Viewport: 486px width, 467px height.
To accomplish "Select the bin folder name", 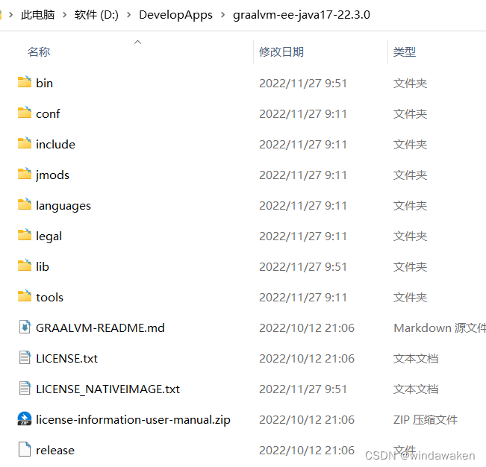I will point(44,83).
